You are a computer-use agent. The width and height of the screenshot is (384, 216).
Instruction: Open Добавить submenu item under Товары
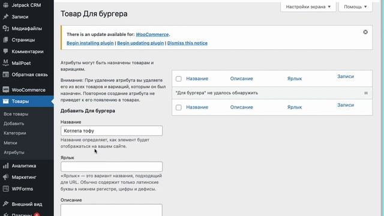14,124
